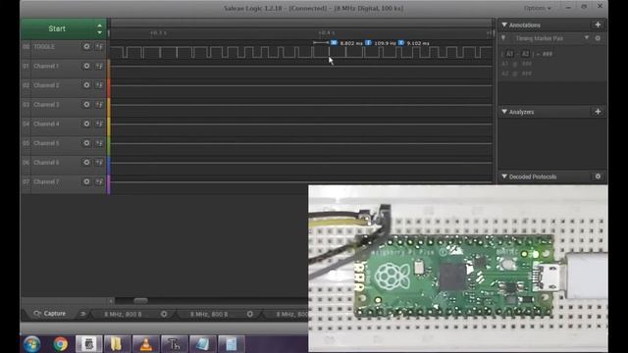Click the Channel 7 label
The height and width of the screenshot is (353, 628).
click(x=46, y=181)
